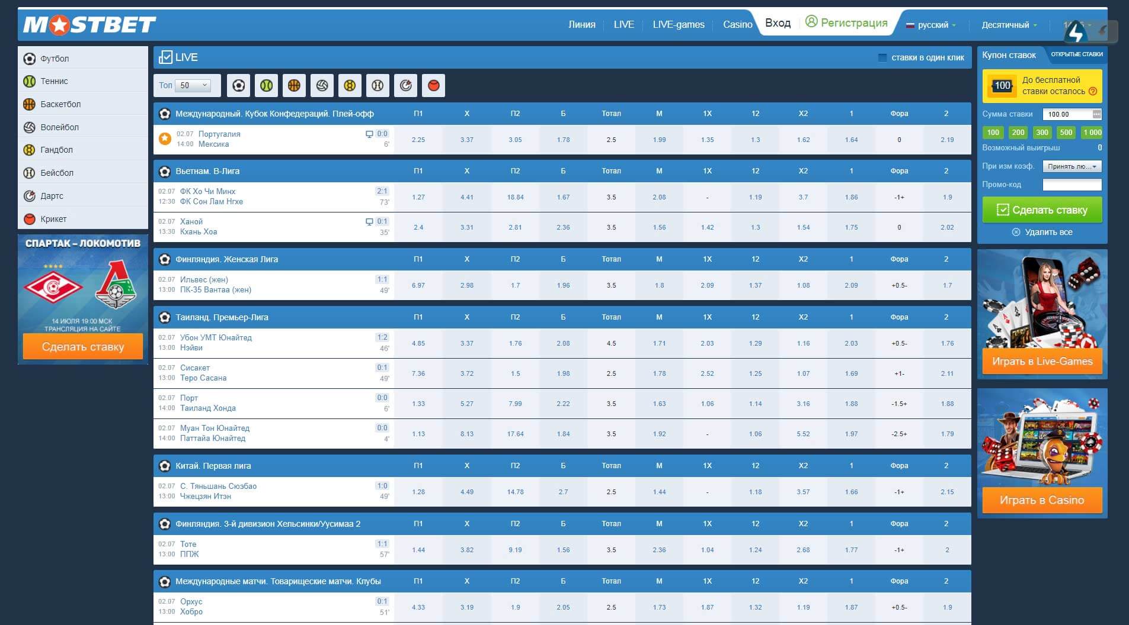
Task: Click the Mostbet logo
Action: (x=89, y=24)
